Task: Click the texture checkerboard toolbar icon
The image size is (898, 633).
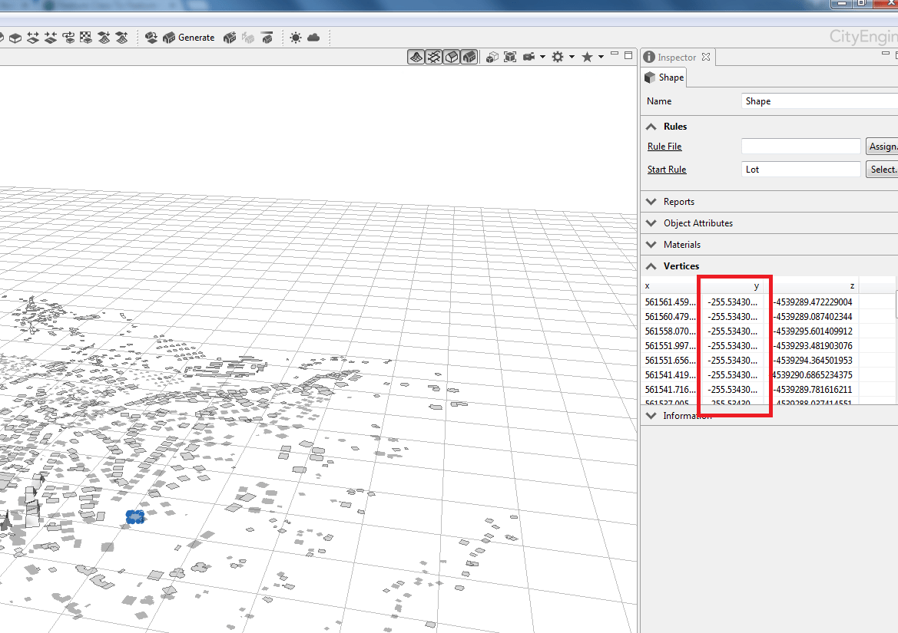Action: point(87,37)
